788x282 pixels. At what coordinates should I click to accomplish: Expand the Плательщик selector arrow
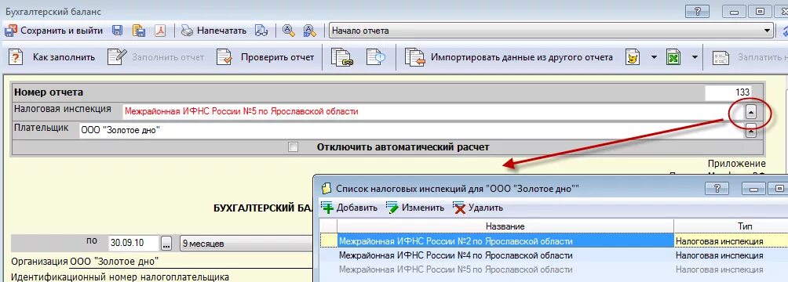pyautogui.click(x=751, y=132)
